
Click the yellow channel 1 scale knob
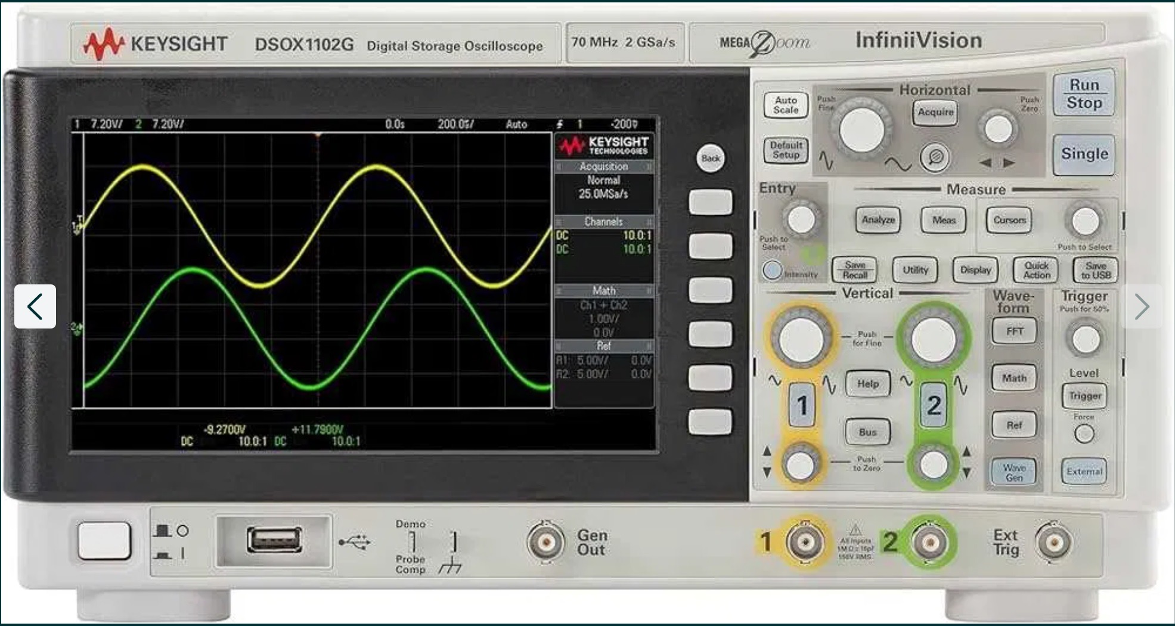[x=801, y=339]
